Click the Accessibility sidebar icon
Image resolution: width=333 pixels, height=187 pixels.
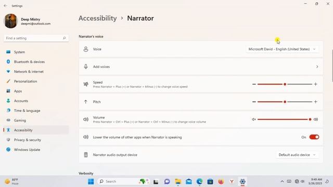[8, 130]
